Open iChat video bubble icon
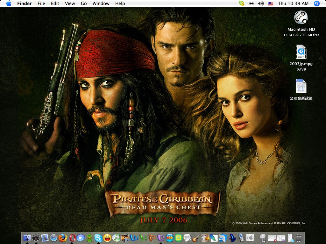This screenshot has height=244, width=326. click(81, 238)
